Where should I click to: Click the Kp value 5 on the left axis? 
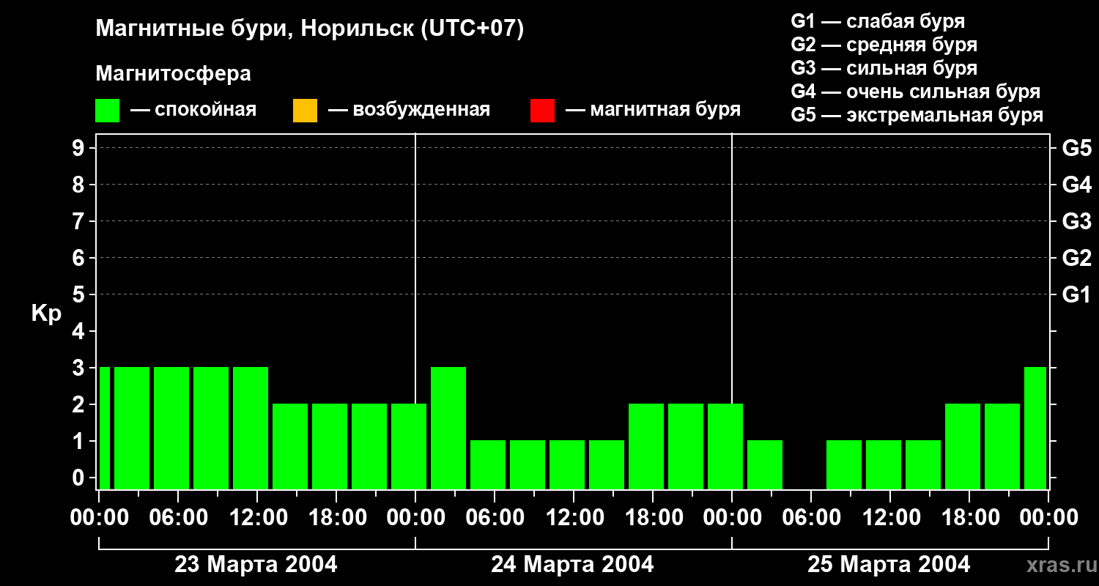79,294
